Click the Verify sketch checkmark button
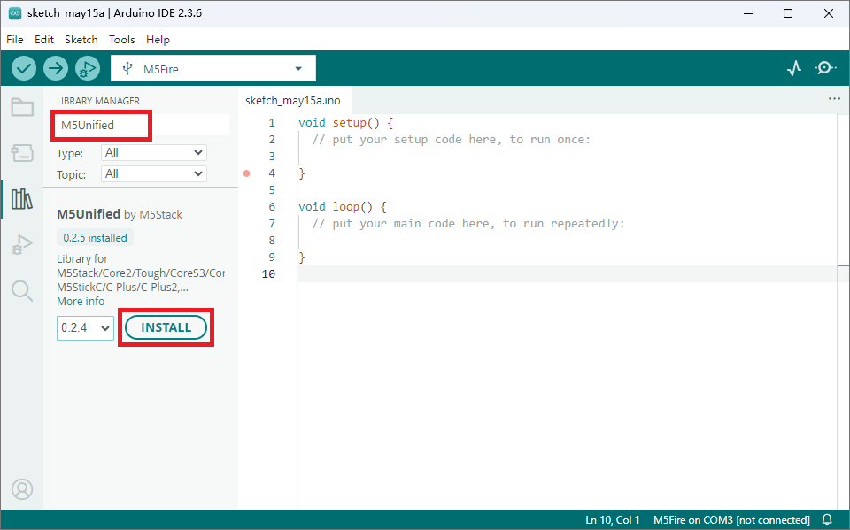 click(24, 68)
